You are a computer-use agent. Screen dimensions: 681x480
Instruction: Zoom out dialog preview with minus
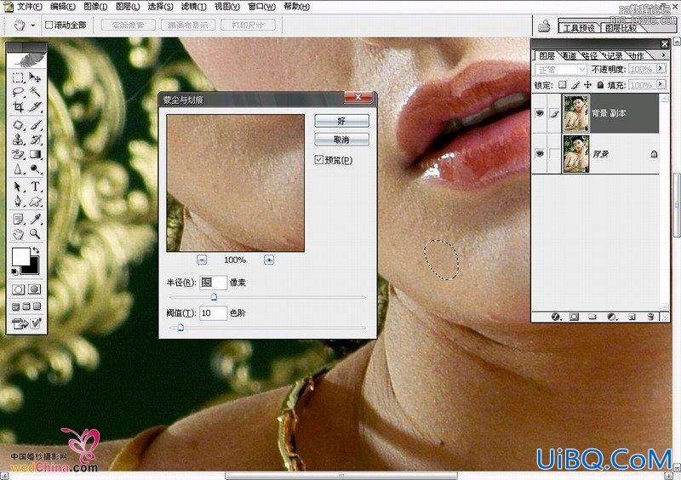(x=202, y=260)
